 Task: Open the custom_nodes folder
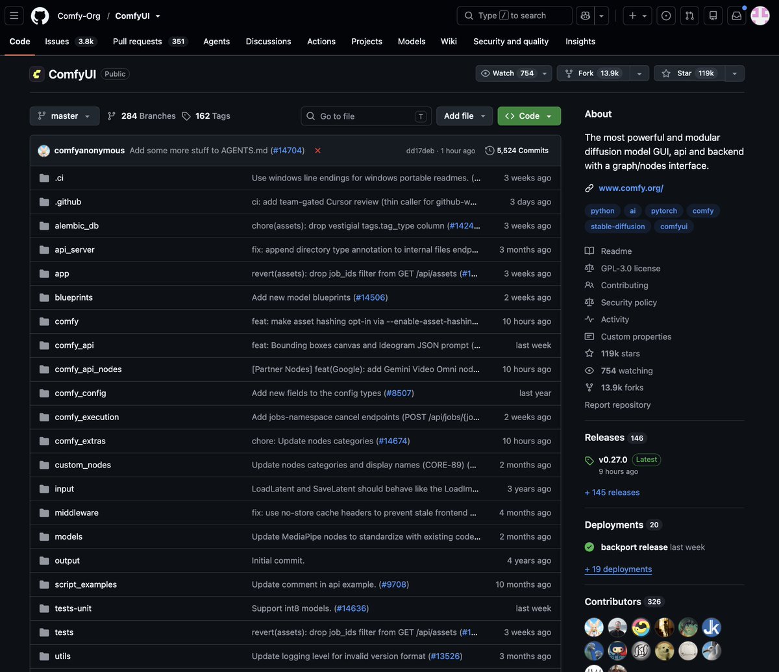point(83,465)
